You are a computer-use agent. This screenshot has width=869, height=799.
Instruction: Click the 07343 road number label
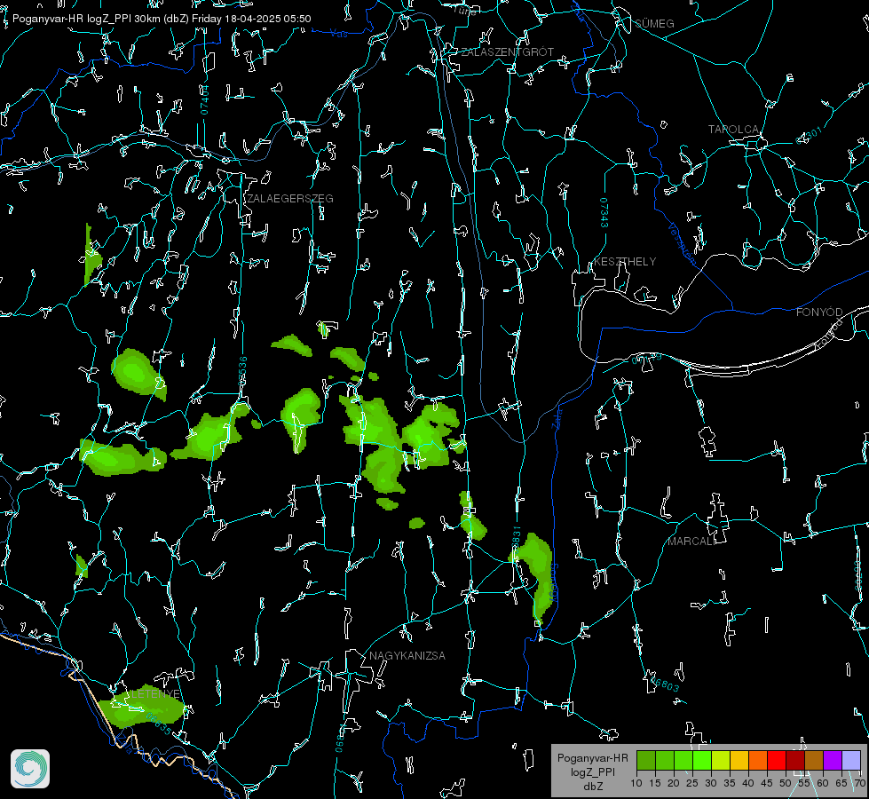point(604,212)
